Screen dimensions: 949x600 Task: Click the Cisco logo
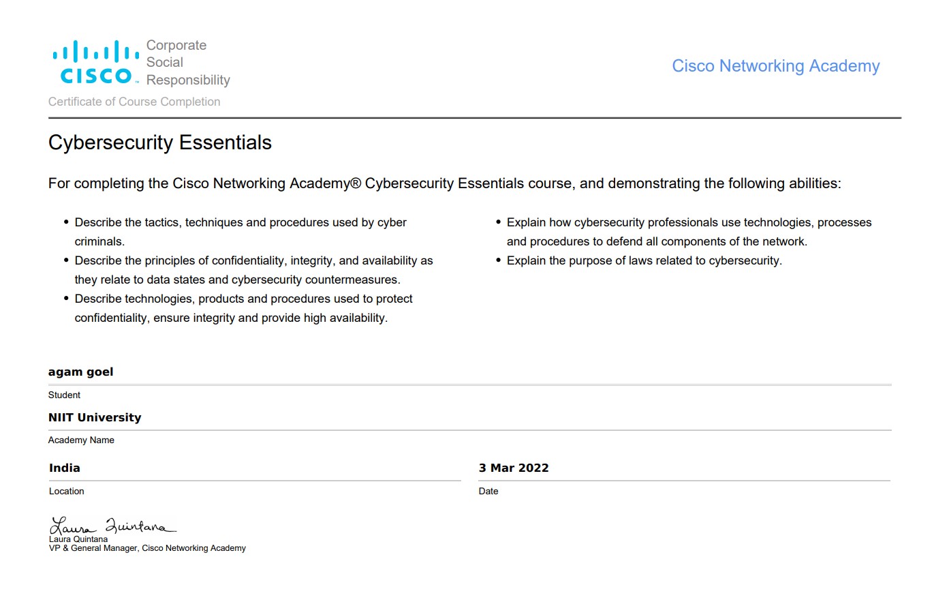95,62
